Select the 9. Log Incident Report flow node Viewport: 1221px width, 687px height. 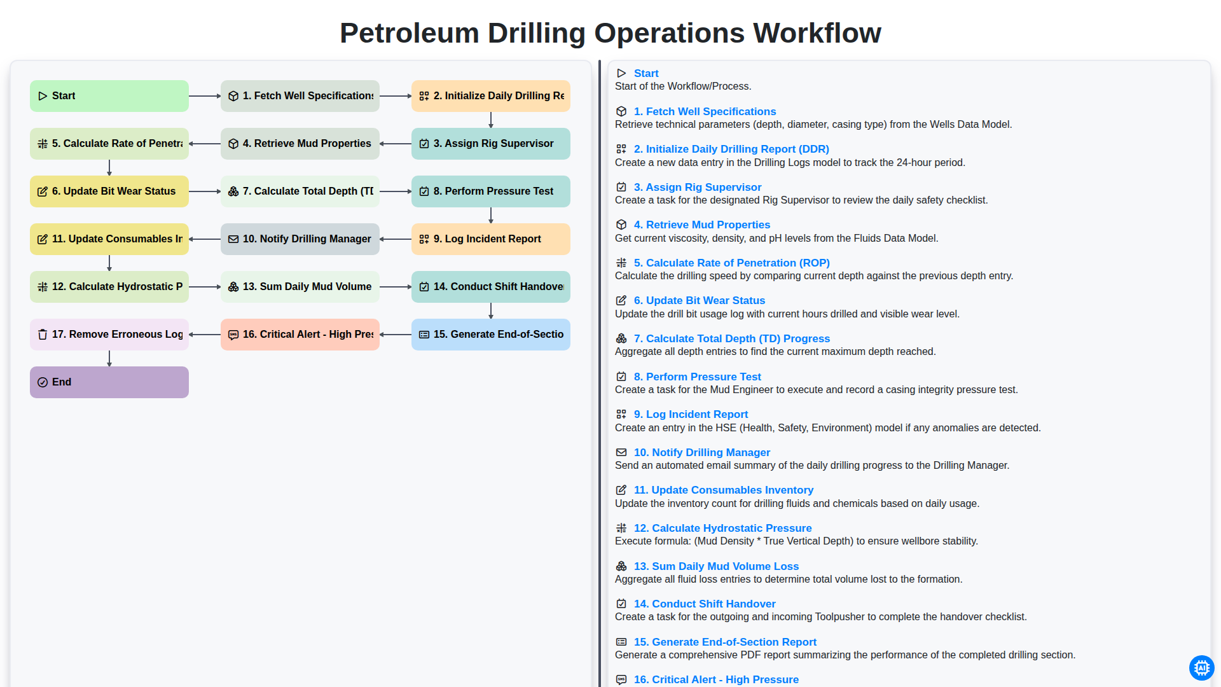coord(491,239)
